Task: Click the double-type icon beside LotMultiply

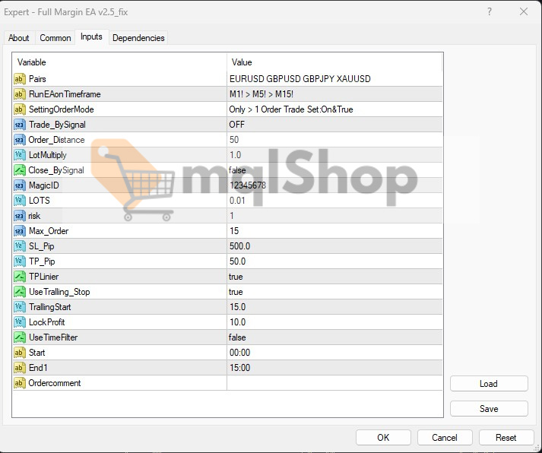Action: click(20, 155)
